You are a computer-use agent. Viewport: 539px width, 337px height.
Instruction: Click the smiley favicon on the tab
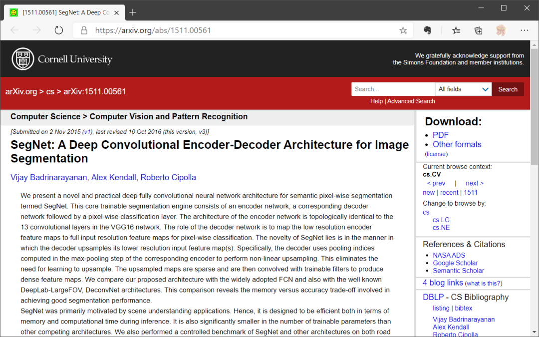point(13,12)
